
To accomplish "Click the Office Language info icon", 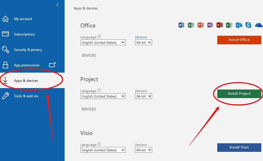I will (x=99, y=36).
